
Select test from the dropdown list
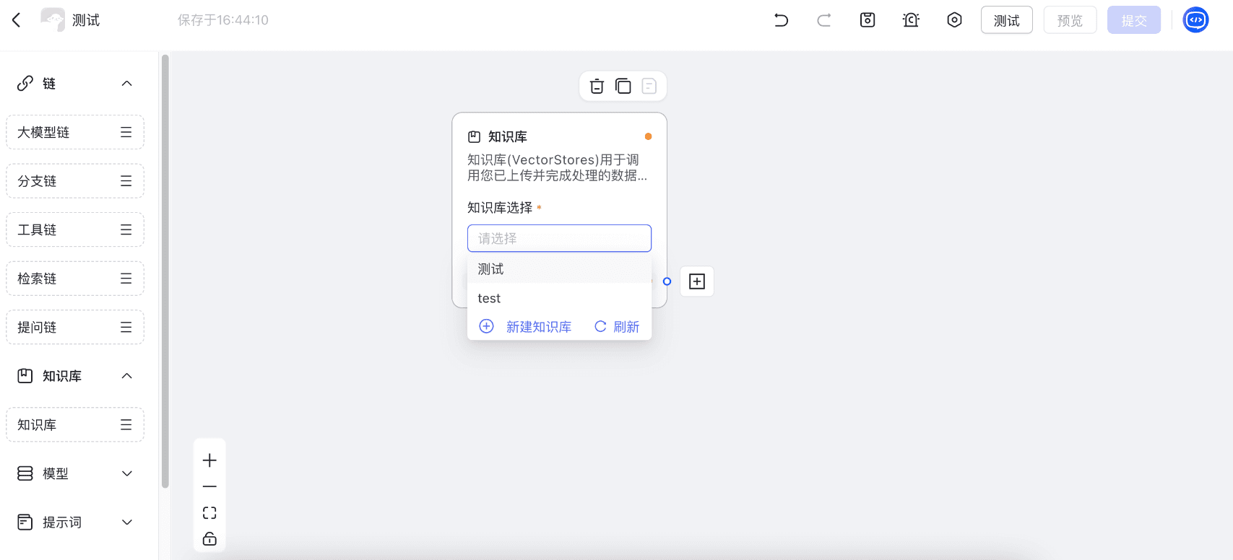click(559, 298)
